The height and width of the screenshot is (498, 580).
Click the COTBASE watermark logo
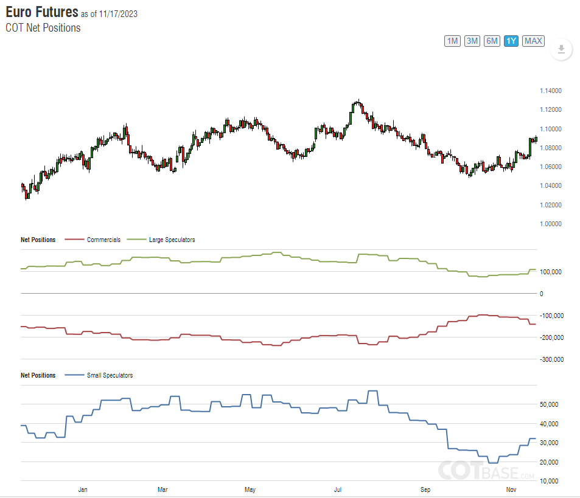[x=486, y=470]
